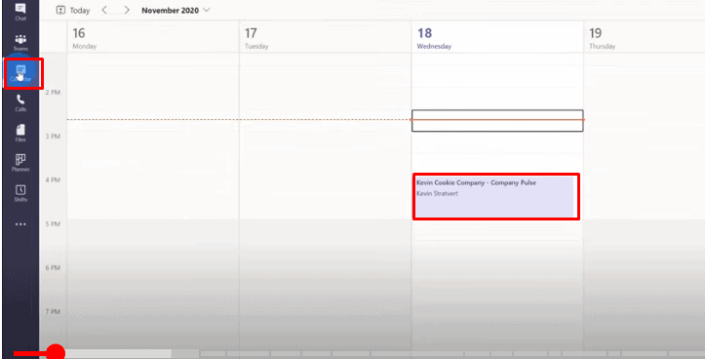
Task: Open the Planner app in sidebar
Action: (20, 163)
